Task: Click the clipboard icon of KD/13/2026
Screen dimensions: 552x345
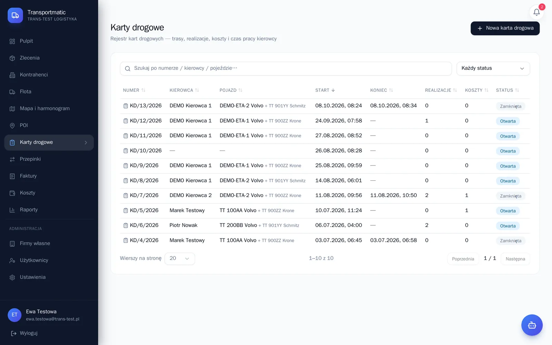Action: click(x=126, y=106)
